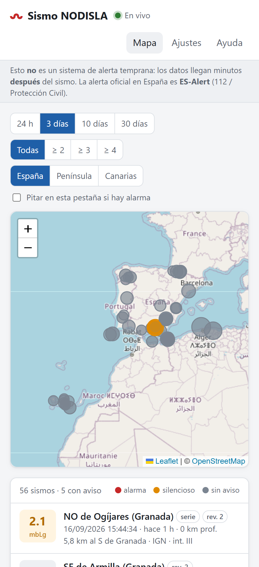Select the 3 días time range
Viewport: 259px width, 567px height.
click(x=58, y=123)
